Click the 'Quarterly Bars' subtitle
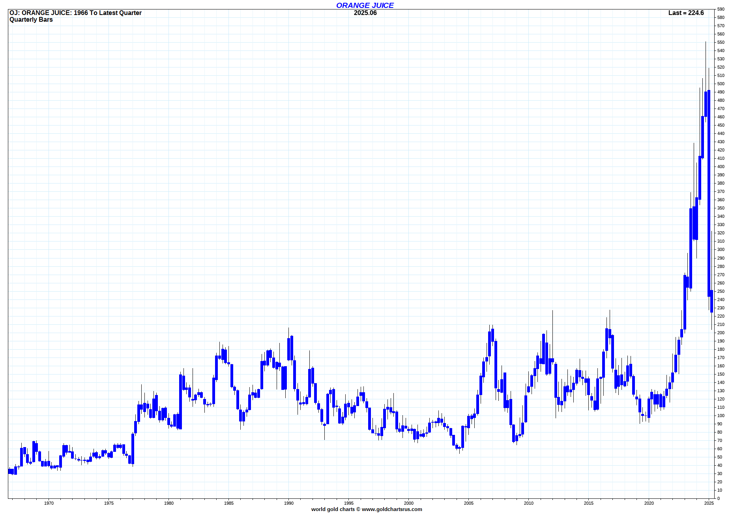Image resolution: width=730 pixels, height=513 pixels. (x=31, y=19)
